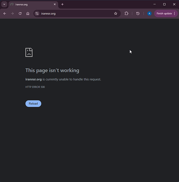
Task: Open site information icon in address bar
Action: (x=37, y=13)
